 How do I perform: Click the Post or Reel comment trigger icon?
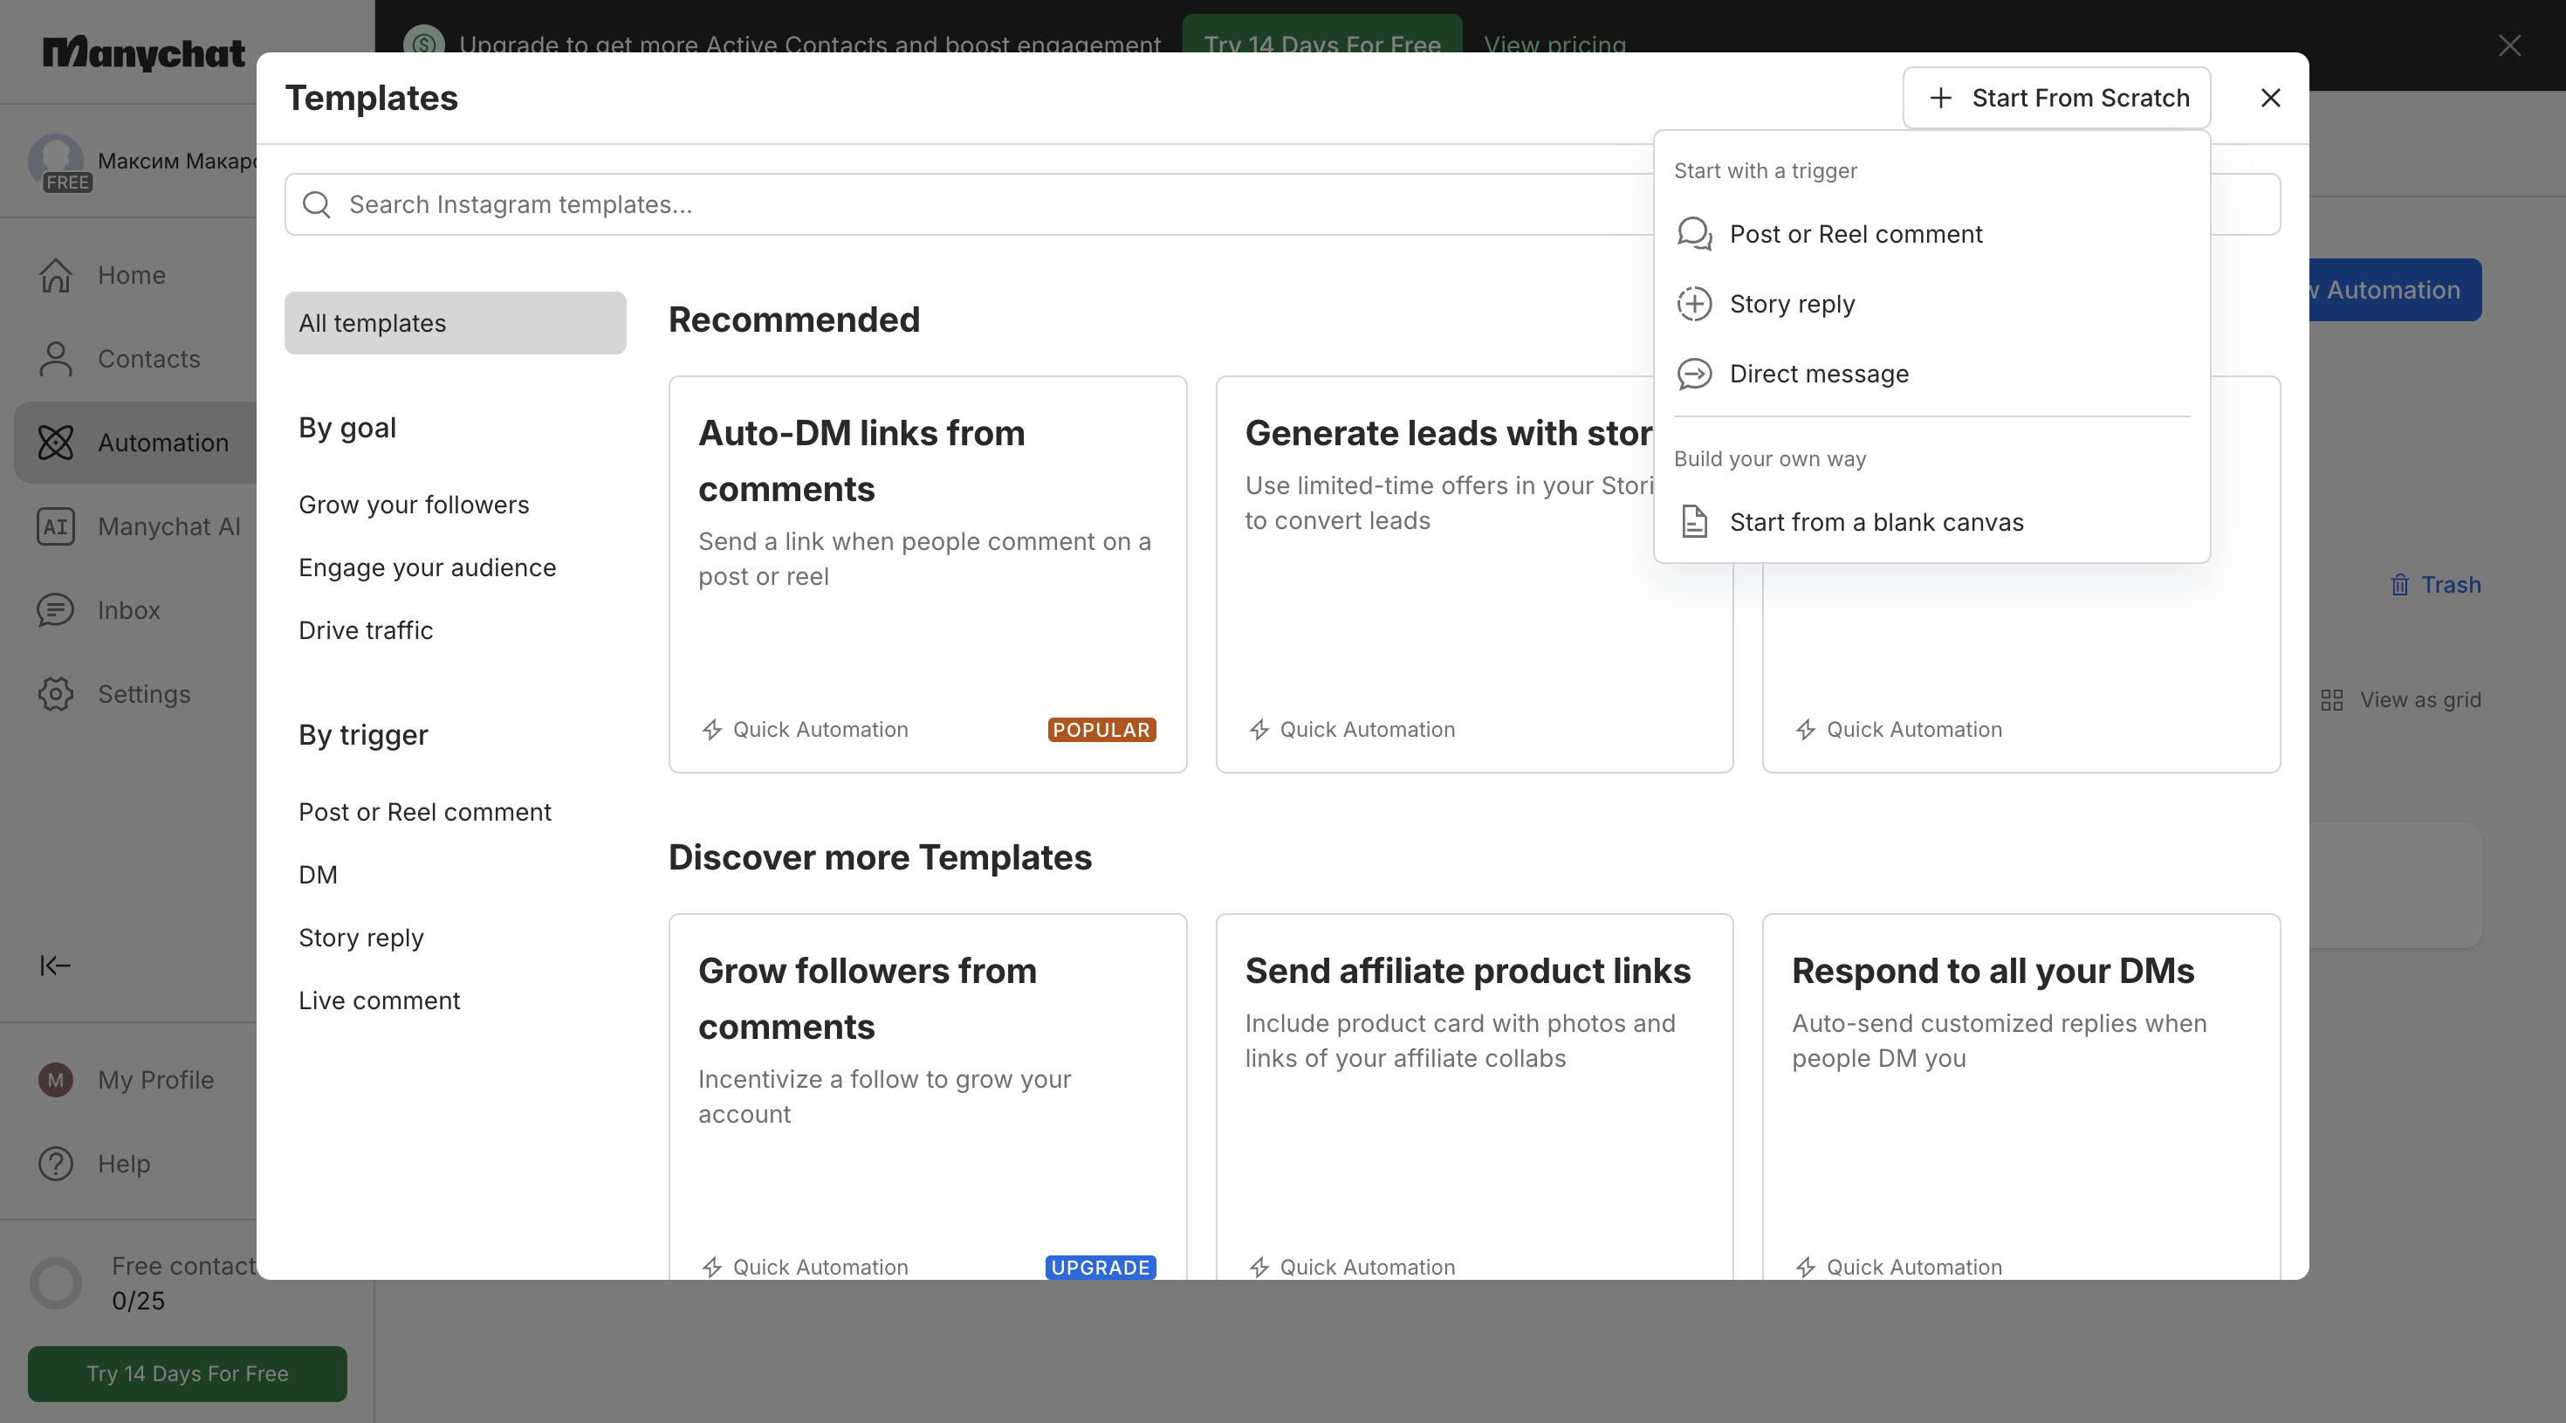click(1694, 234)
